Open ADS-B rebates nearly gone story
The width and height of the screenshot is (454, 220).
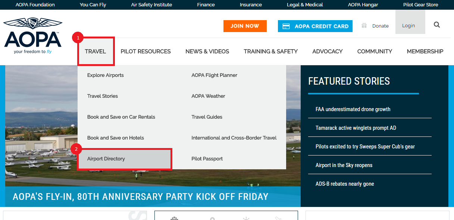coord(345,184)
